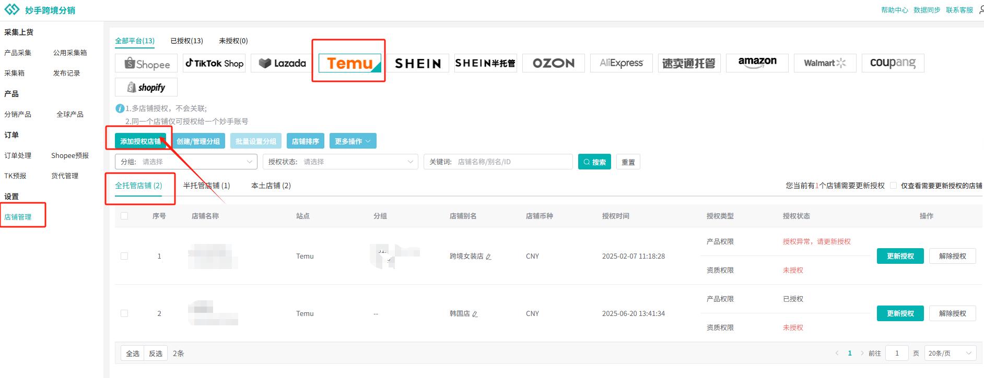
Task: Go to next page arrow
Action: coord(862,353)
